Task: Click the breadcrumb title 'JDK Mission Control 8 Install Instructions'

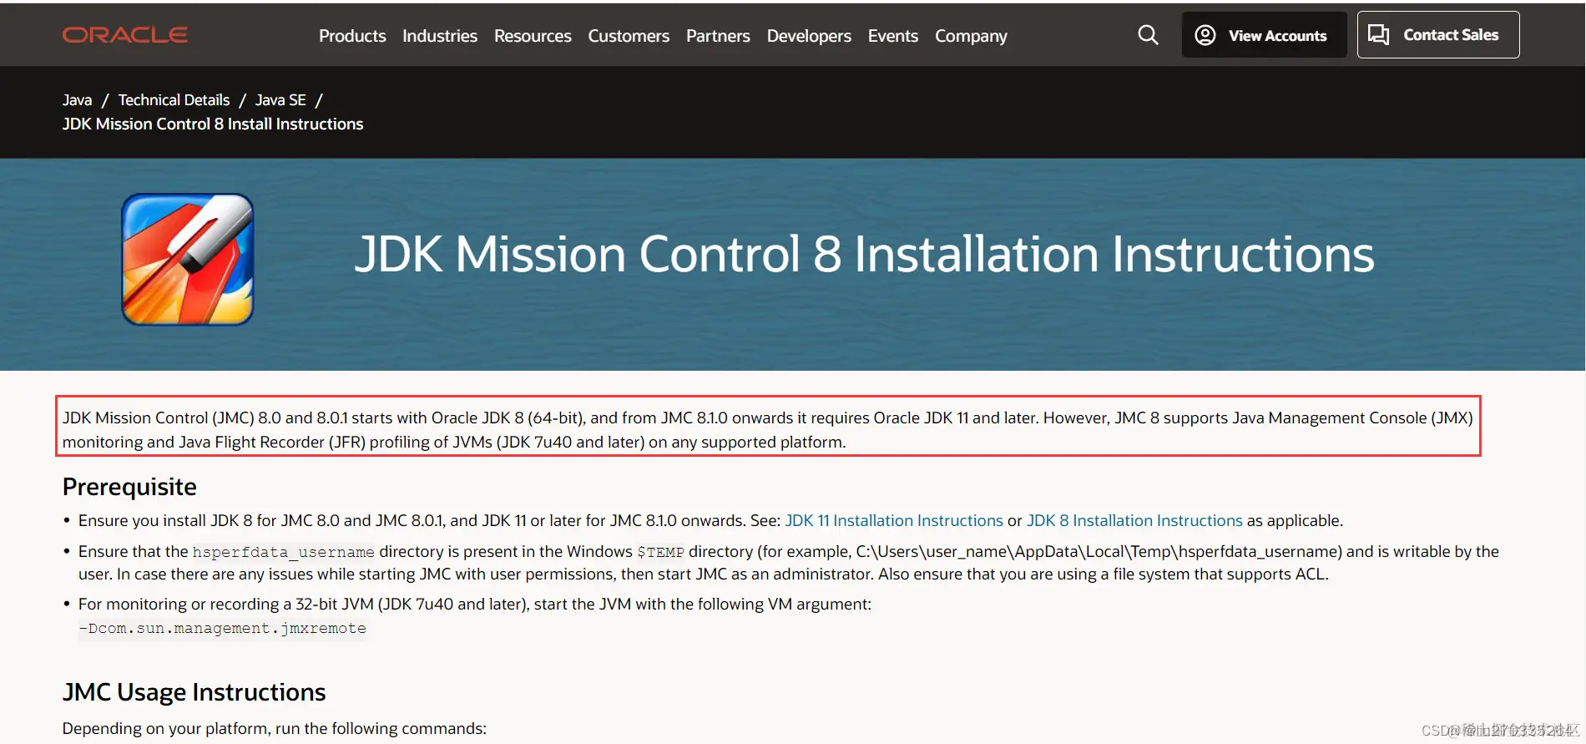Action: pos(213,124)
